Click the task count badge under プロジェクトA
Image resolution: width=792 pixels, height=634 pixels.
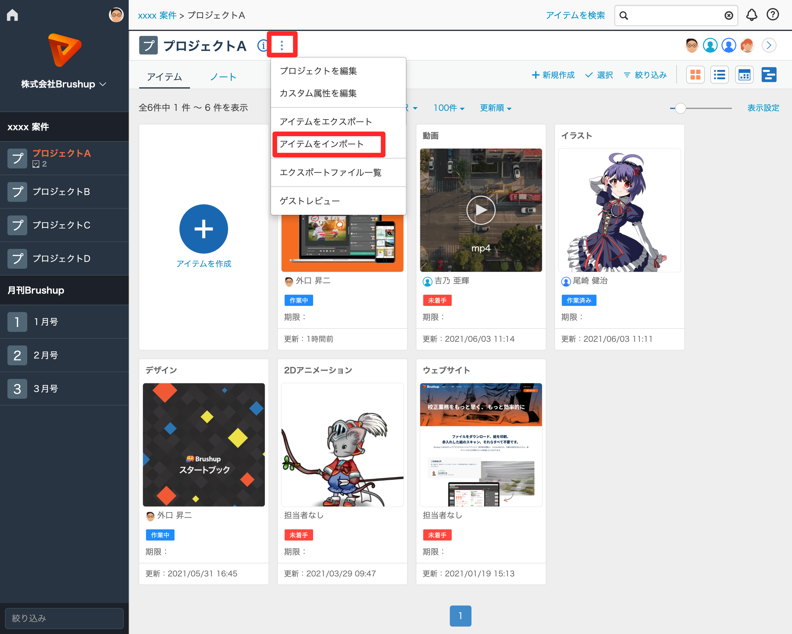click(x=40, y=164)
